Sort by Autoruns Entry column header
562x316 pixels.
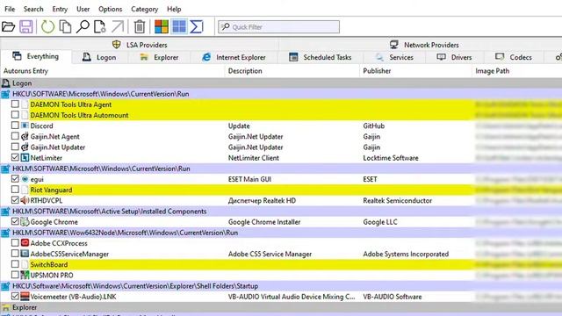pos(112,71)
